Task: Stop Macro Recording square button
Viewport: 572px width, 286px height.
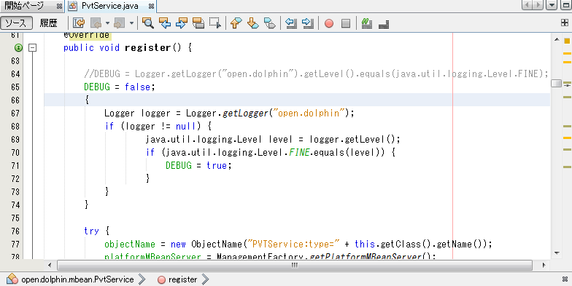Action: (346, 23)
